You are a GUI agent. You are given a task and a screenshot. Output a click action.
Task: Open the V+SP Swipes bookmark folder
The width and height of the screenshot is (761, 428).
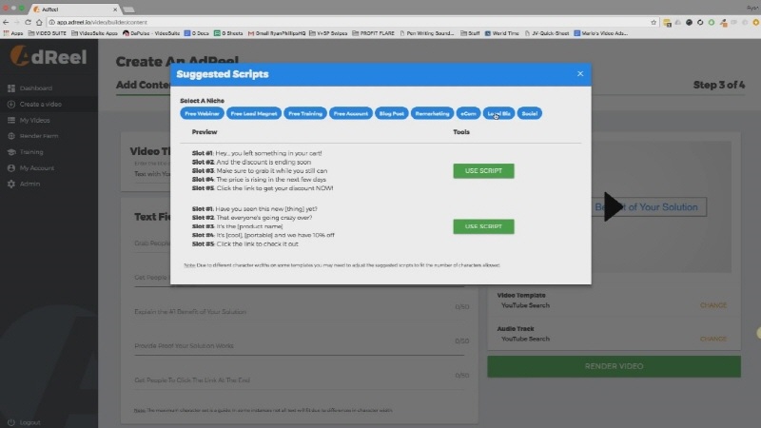tap(328, 33)
